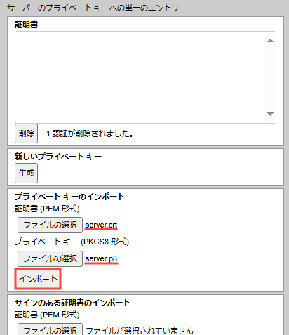Choose file for PKCS8 private key
This screenshot has height=335, width=289.
pyautogui.click(x=50, y=258)
